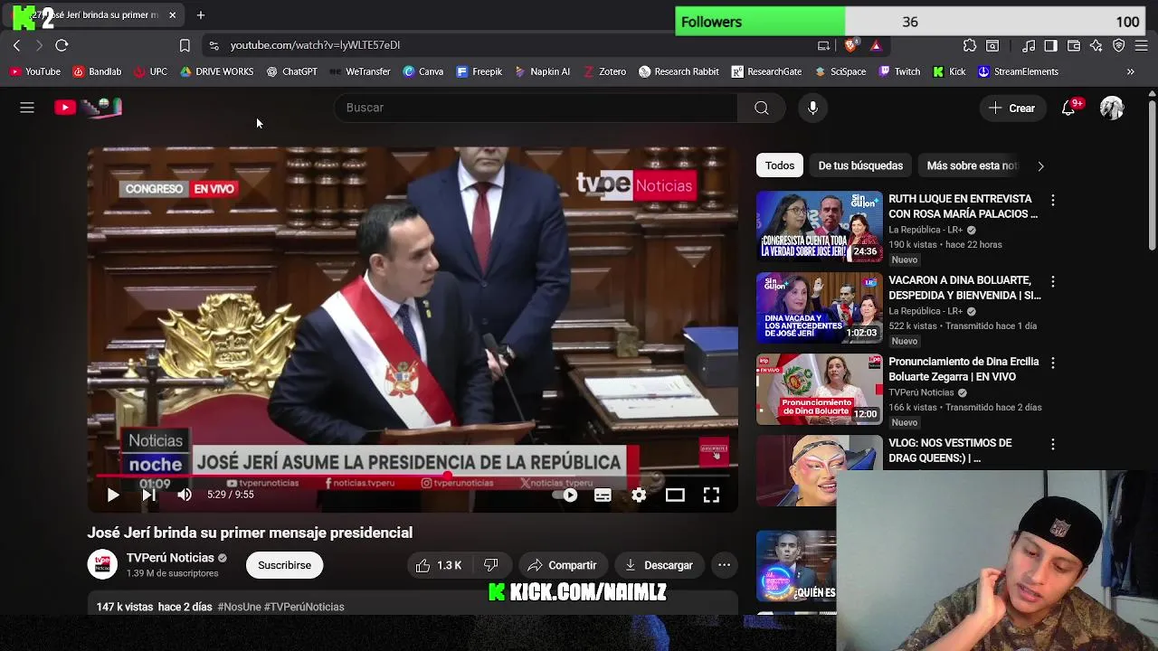Open Brave playlist music note icon
Image resolution: width=1158 pixels, height=651 pixels.
[1029, 45]
